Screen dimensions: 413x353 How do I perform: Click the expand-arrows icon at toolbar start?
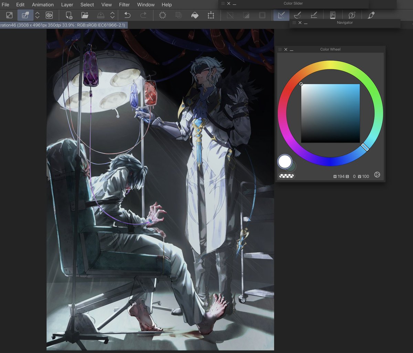tap(9, 15)
